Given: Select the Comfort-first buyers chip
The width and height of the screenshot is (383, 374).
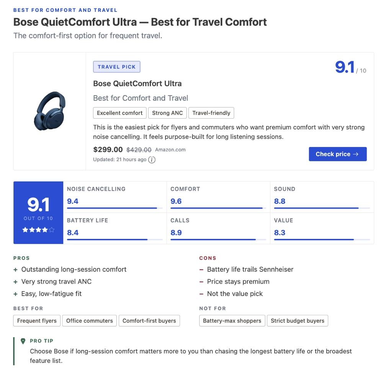Looking at the screenshot, I should click(x=149, y=321).
